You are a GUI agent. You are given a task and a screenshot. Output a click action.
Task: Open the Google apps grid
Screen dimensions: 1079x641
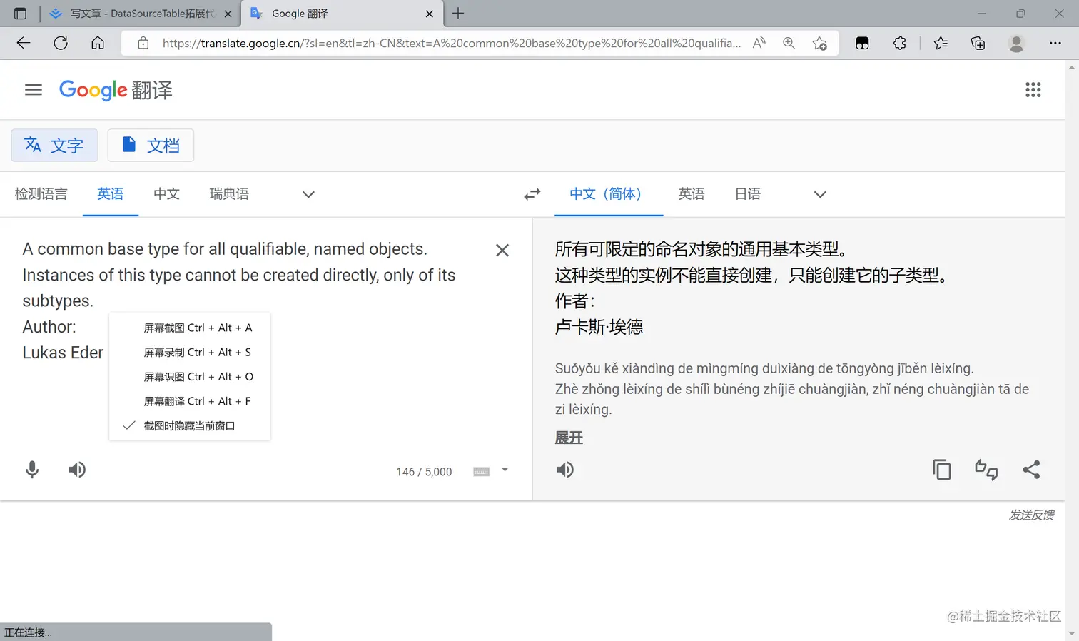click(1033, 90)
